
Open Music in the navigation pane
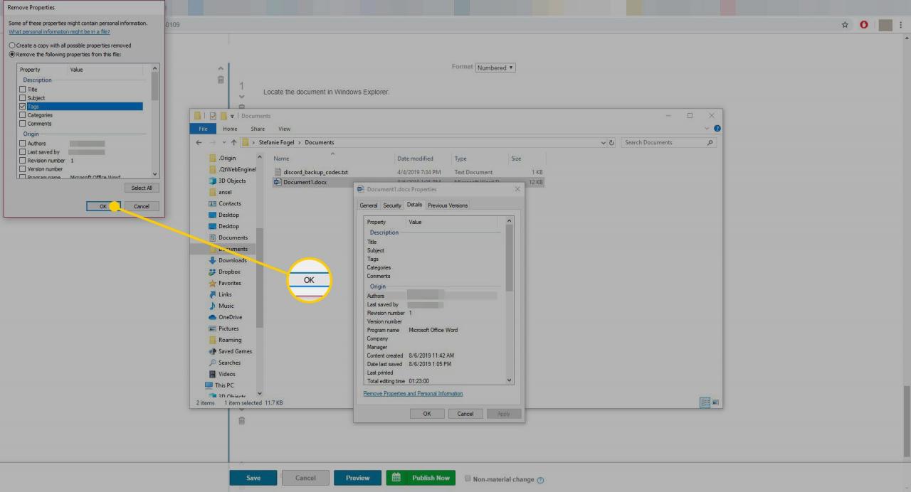pyautogui.click(x=221, y=306)
